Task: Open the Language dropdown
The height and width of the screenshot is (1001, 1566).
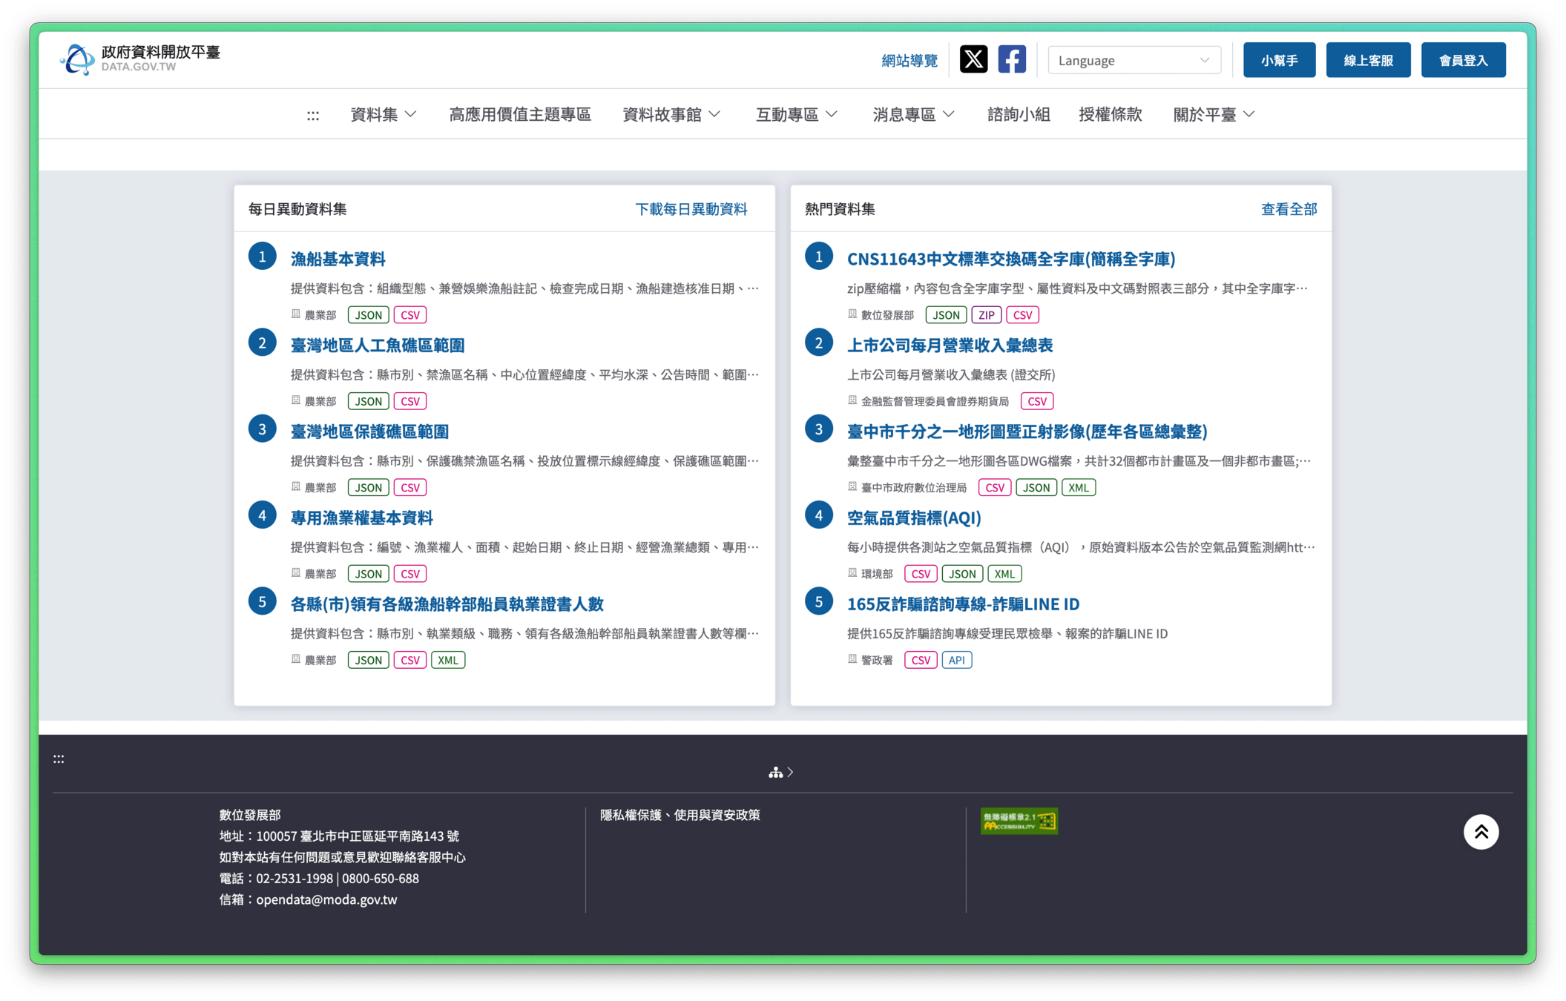Action: click(1134, 60)
